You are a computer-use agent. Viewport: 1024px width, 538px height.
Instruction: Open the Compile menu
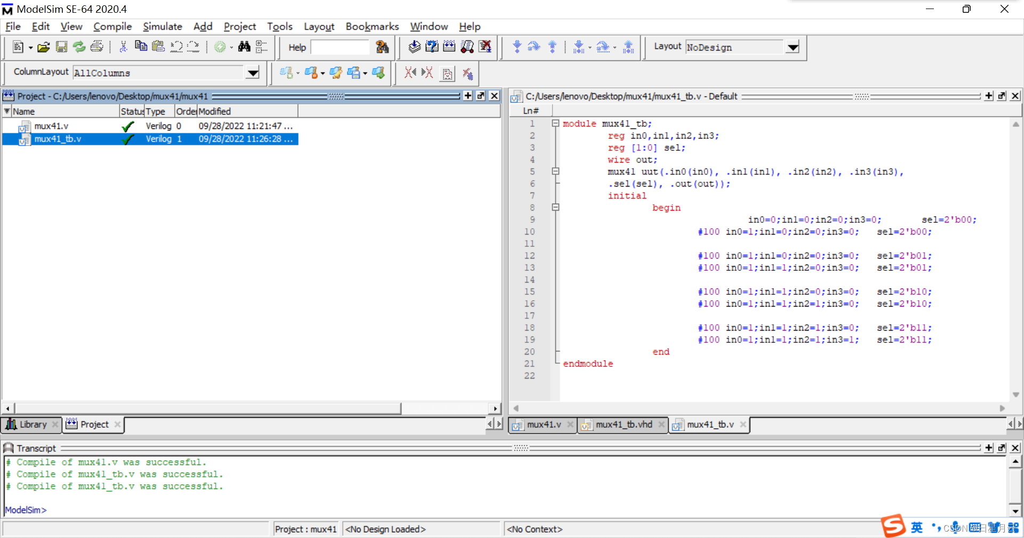click(112, 26)
